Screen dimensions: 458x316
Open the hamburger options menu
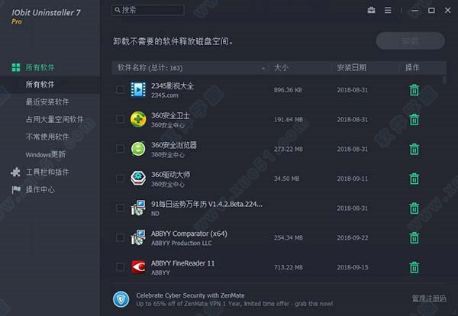tap(388, 10)
